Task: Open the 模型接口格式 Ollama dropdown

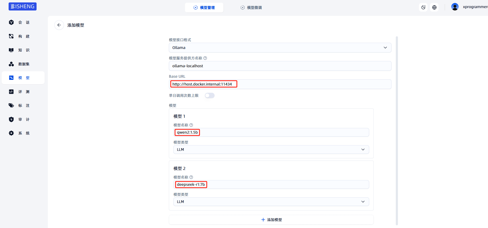Action: 280,48
